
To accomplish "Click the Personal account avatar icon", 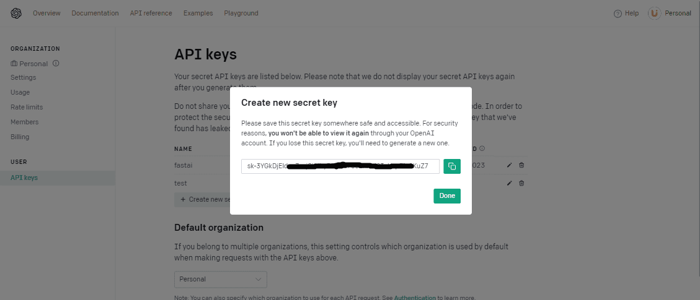I will (x=655, y=14).
